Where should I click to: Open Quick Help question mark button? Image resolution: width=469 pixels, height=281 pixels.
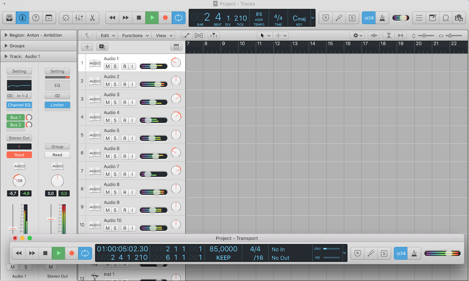(36, 18)
